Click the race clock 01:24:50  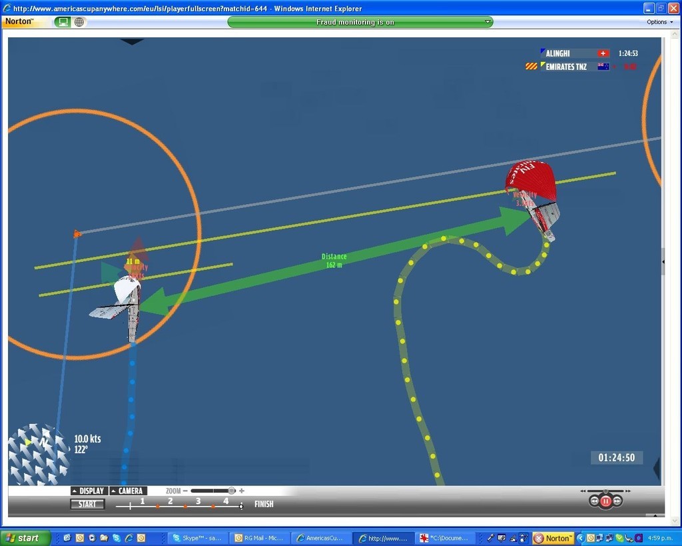(x=616, y=457)
